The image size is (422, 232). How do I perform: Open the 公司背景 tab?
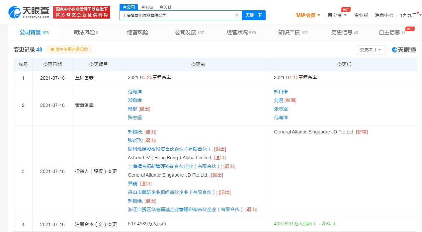point(34,33)
